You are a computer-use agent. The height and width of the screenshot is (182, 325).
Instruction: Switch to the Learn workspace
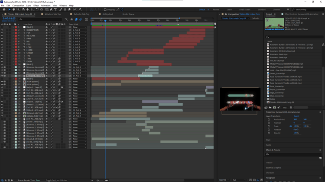point(229,10)
